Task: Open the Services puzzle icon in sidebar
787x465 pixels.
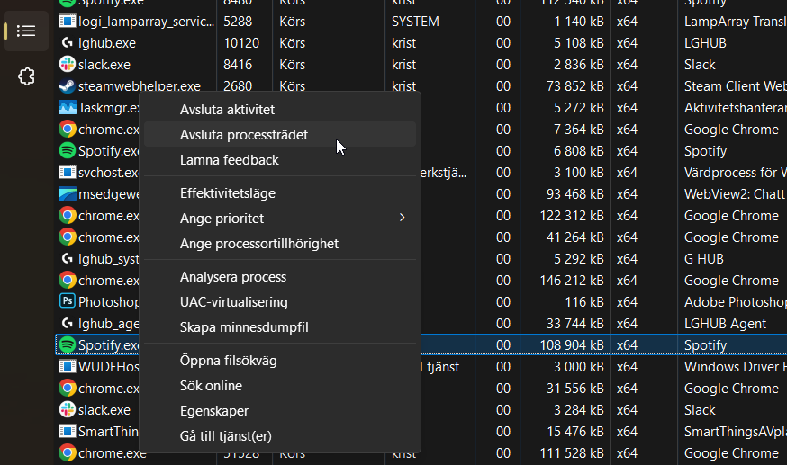Action: pos(26,76)
